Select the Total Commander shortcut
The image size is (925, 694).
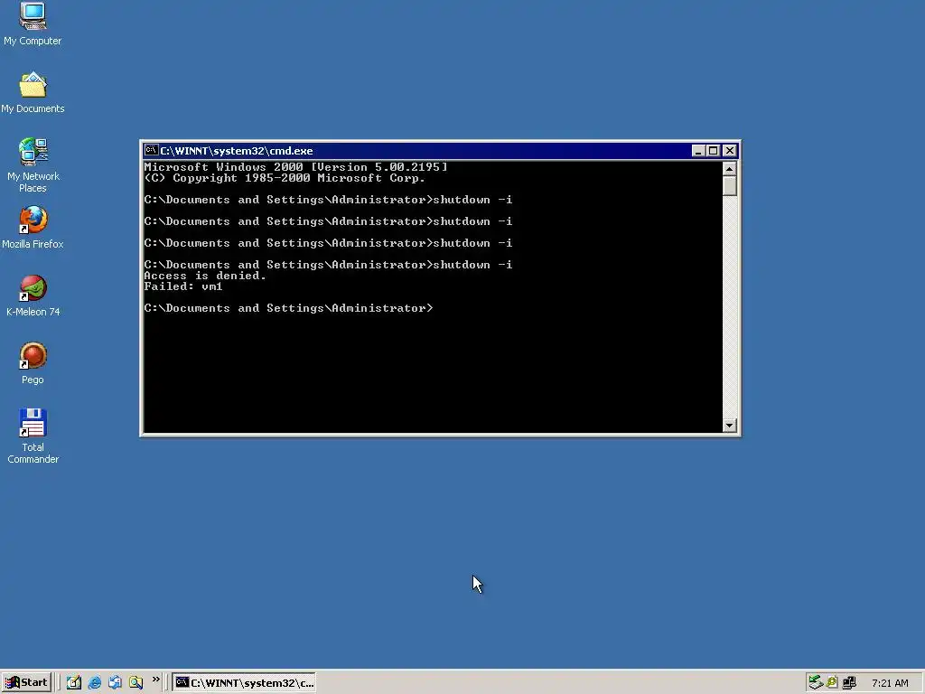(x=33, y=436)
